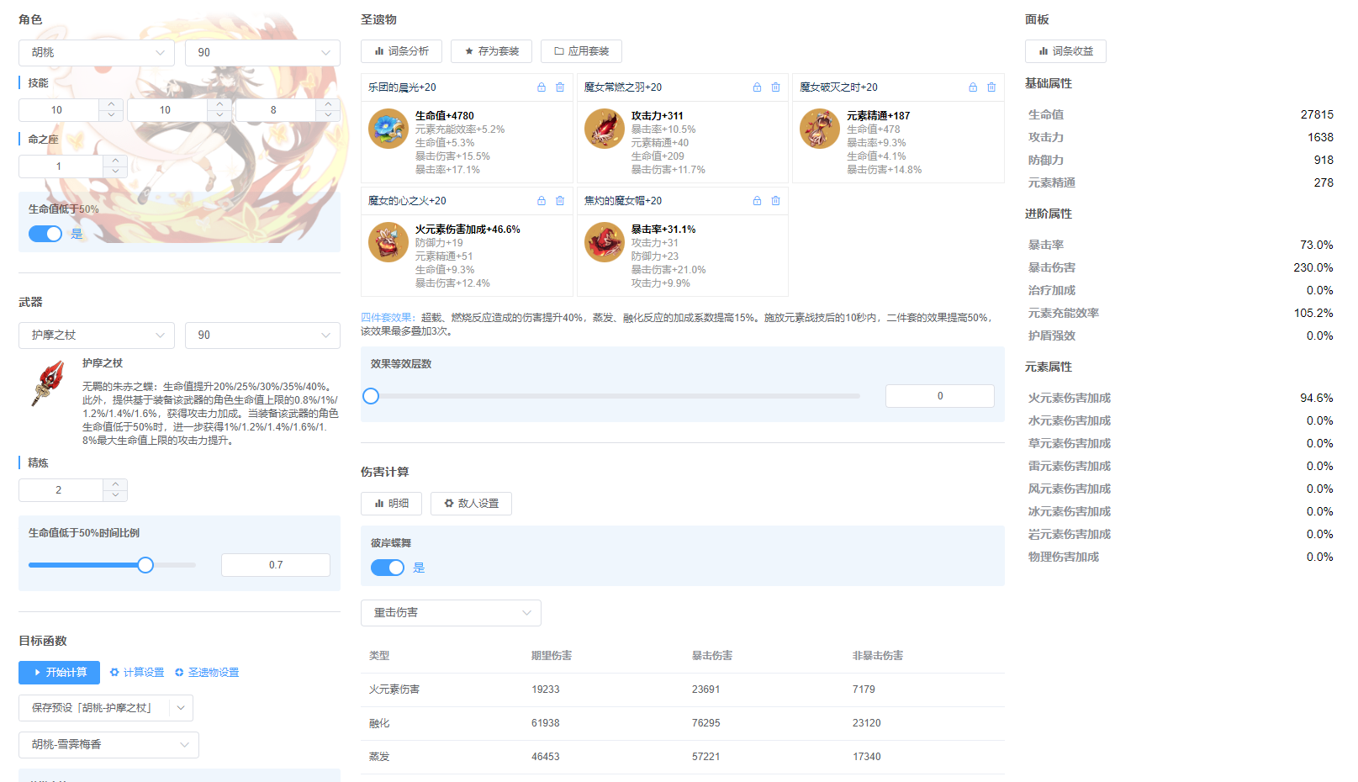Open 词条分析 stat analysis

(401, 50)
